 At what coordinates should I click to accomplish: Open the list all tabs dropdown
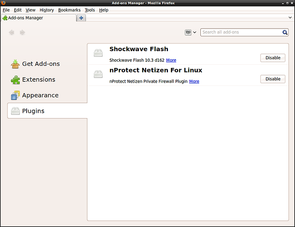[290, 18]
